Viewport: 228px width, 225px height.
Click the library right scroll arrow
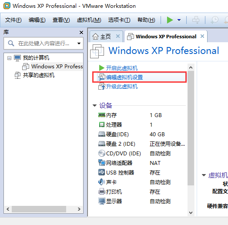(79, 209)
